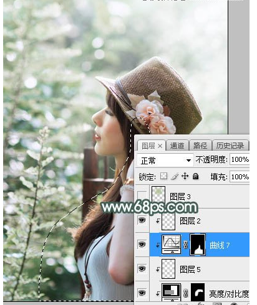Click the clipping arrow on 亮度/对比度
This screenshot has width=257, height=305.
[x=157, y=293]
